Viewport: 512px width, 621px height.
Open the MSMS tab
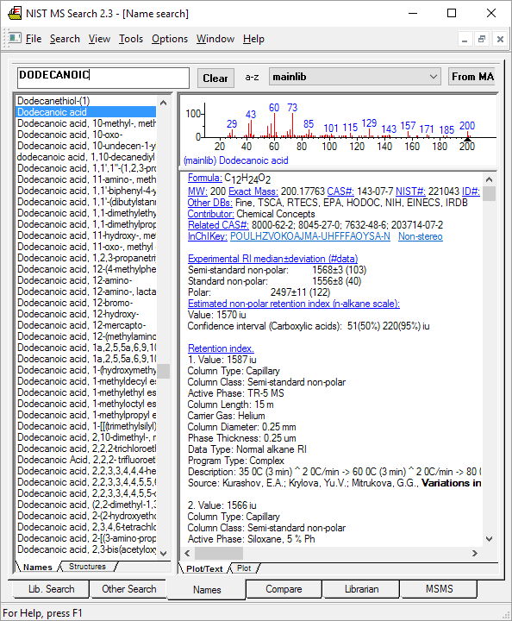(x=439, y=589)
